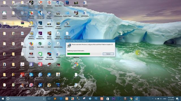Cancel the Web Platform Installer configuration
This screenshot has height=101, width=181.
108,54
